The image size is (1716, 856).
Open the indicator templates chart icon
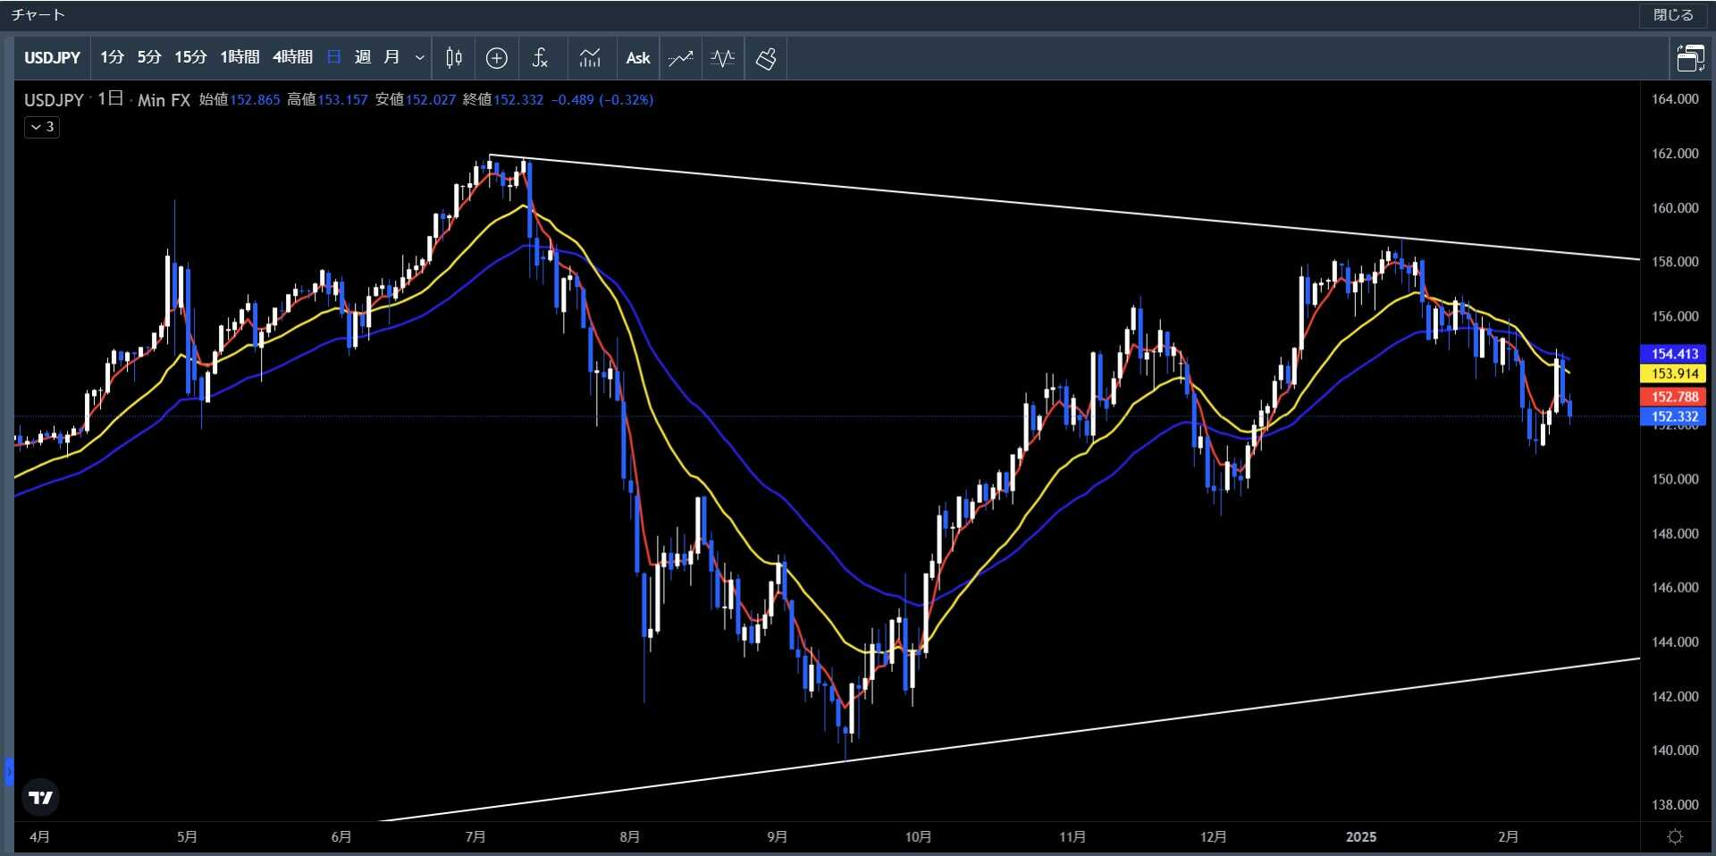[x=590, y=58]
